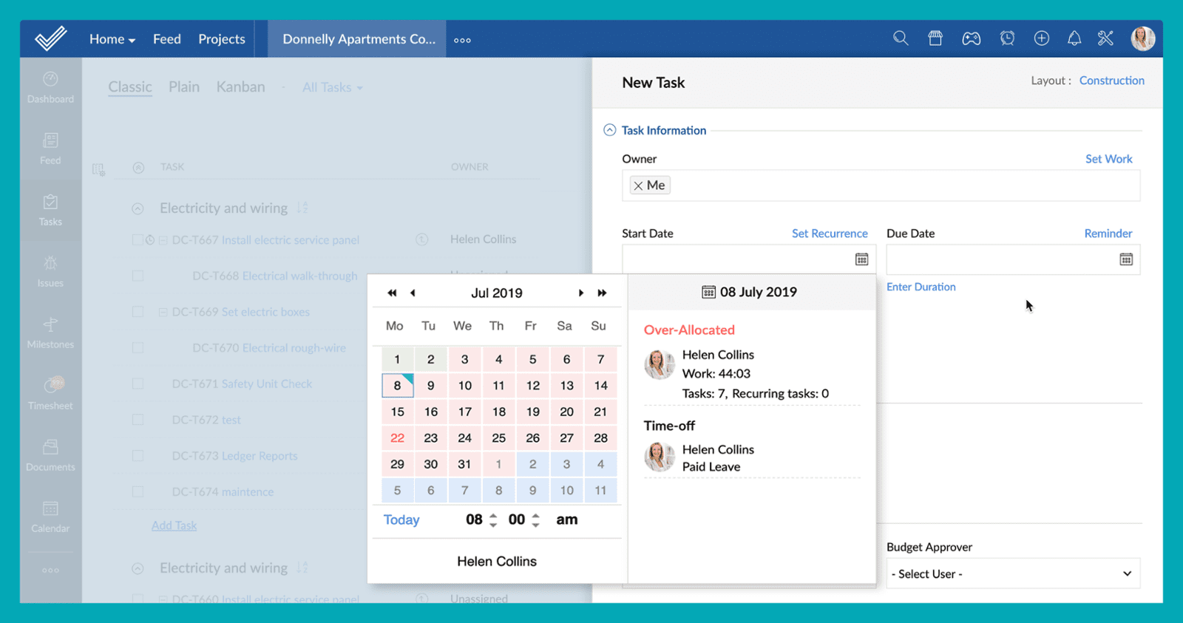Screen dimensions: 1183x623
Task: Expand the Home menu dropdown
Action: (112, 39)
